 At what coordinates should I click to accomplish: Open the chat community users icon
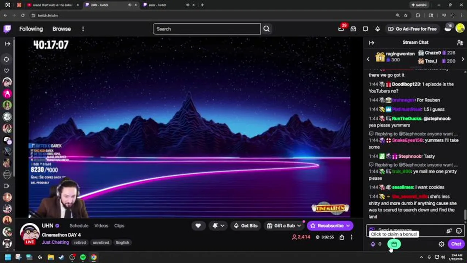pyautogui.click(x=460, y=42)
